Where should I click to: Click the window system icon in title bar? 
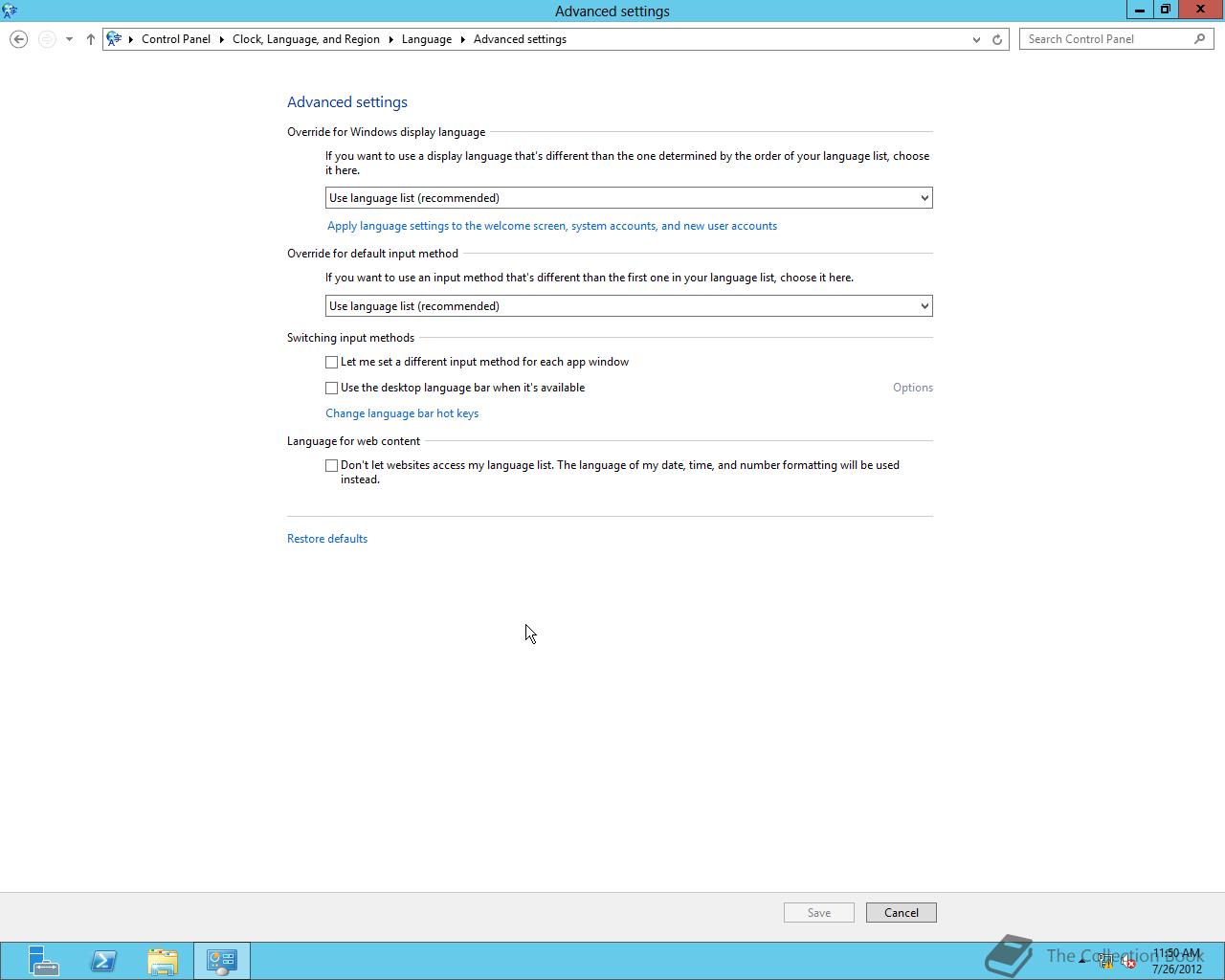tap(10, 11)
